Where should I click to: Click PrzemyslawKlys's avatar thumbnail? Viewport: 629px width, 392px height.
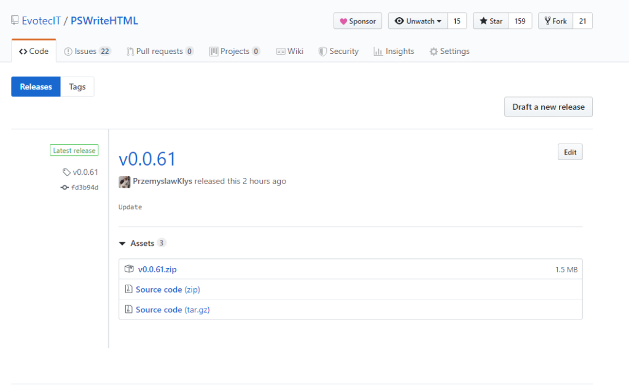click(123, 181)
